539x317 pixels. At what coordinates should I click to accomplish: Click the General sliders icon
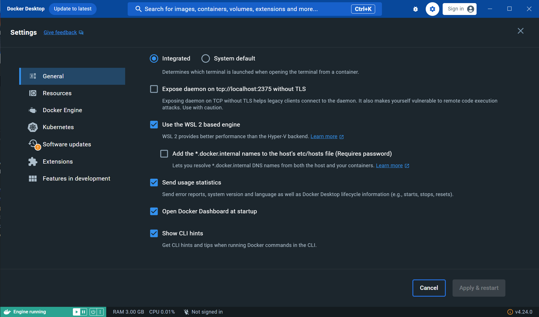[33, 76]
